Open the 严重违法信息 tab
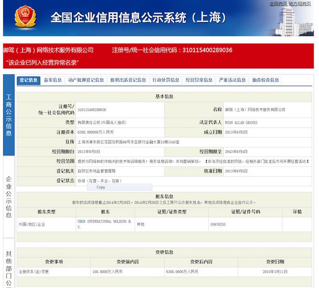This screenshot has width=319, height=288. point(232,80)
